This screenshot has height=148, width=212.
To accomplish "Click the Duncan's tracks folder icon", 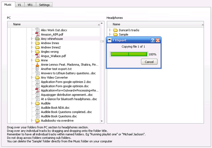I will tap(115, 30).
